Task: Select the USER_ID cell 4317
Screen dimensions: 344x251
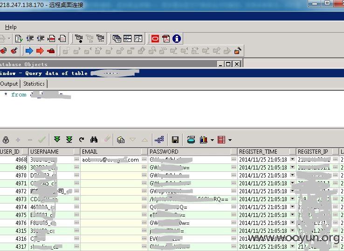Action: pos(14,247)
